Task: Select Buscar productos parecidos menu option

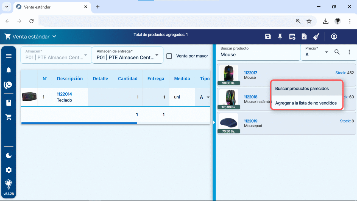Action: click(302, 89)
